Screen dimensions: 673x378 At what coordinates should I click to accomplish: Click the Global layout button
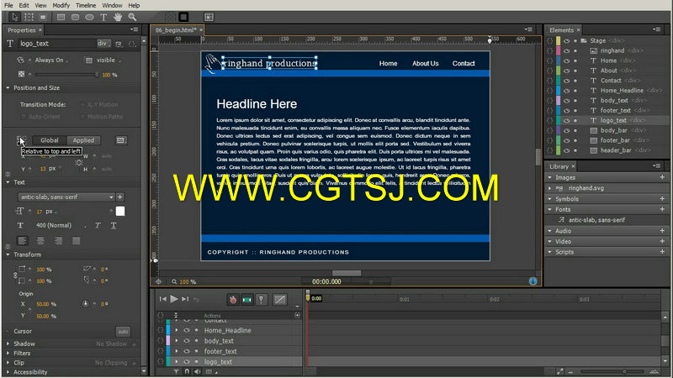pyautogui.click(x=50, y=140)
